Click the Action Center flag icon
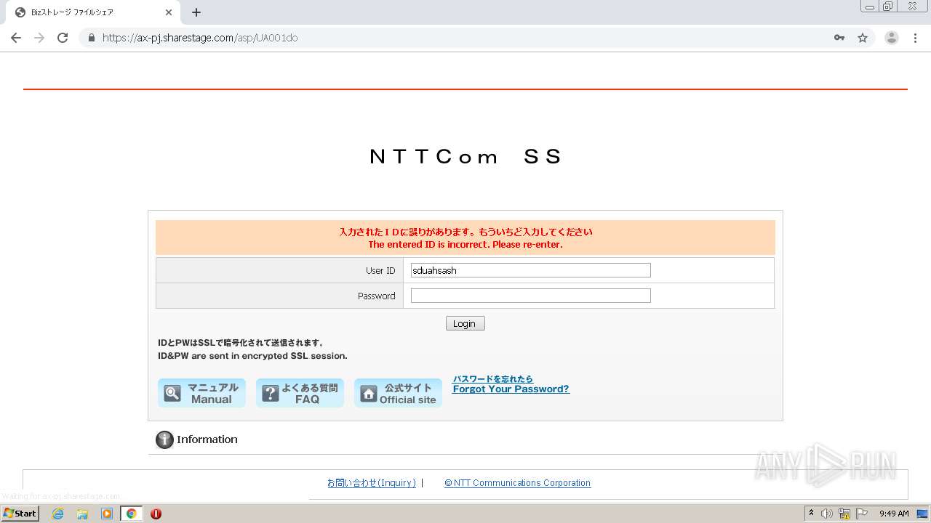 pyautogui.click(x=861, y=514)
